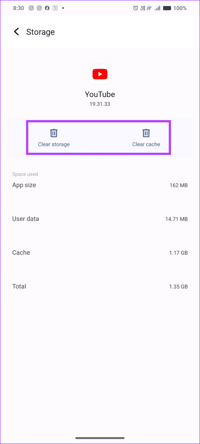Tap the Wi-Fi status icon
The image size is (200, 444).
[x=149, y=8]
